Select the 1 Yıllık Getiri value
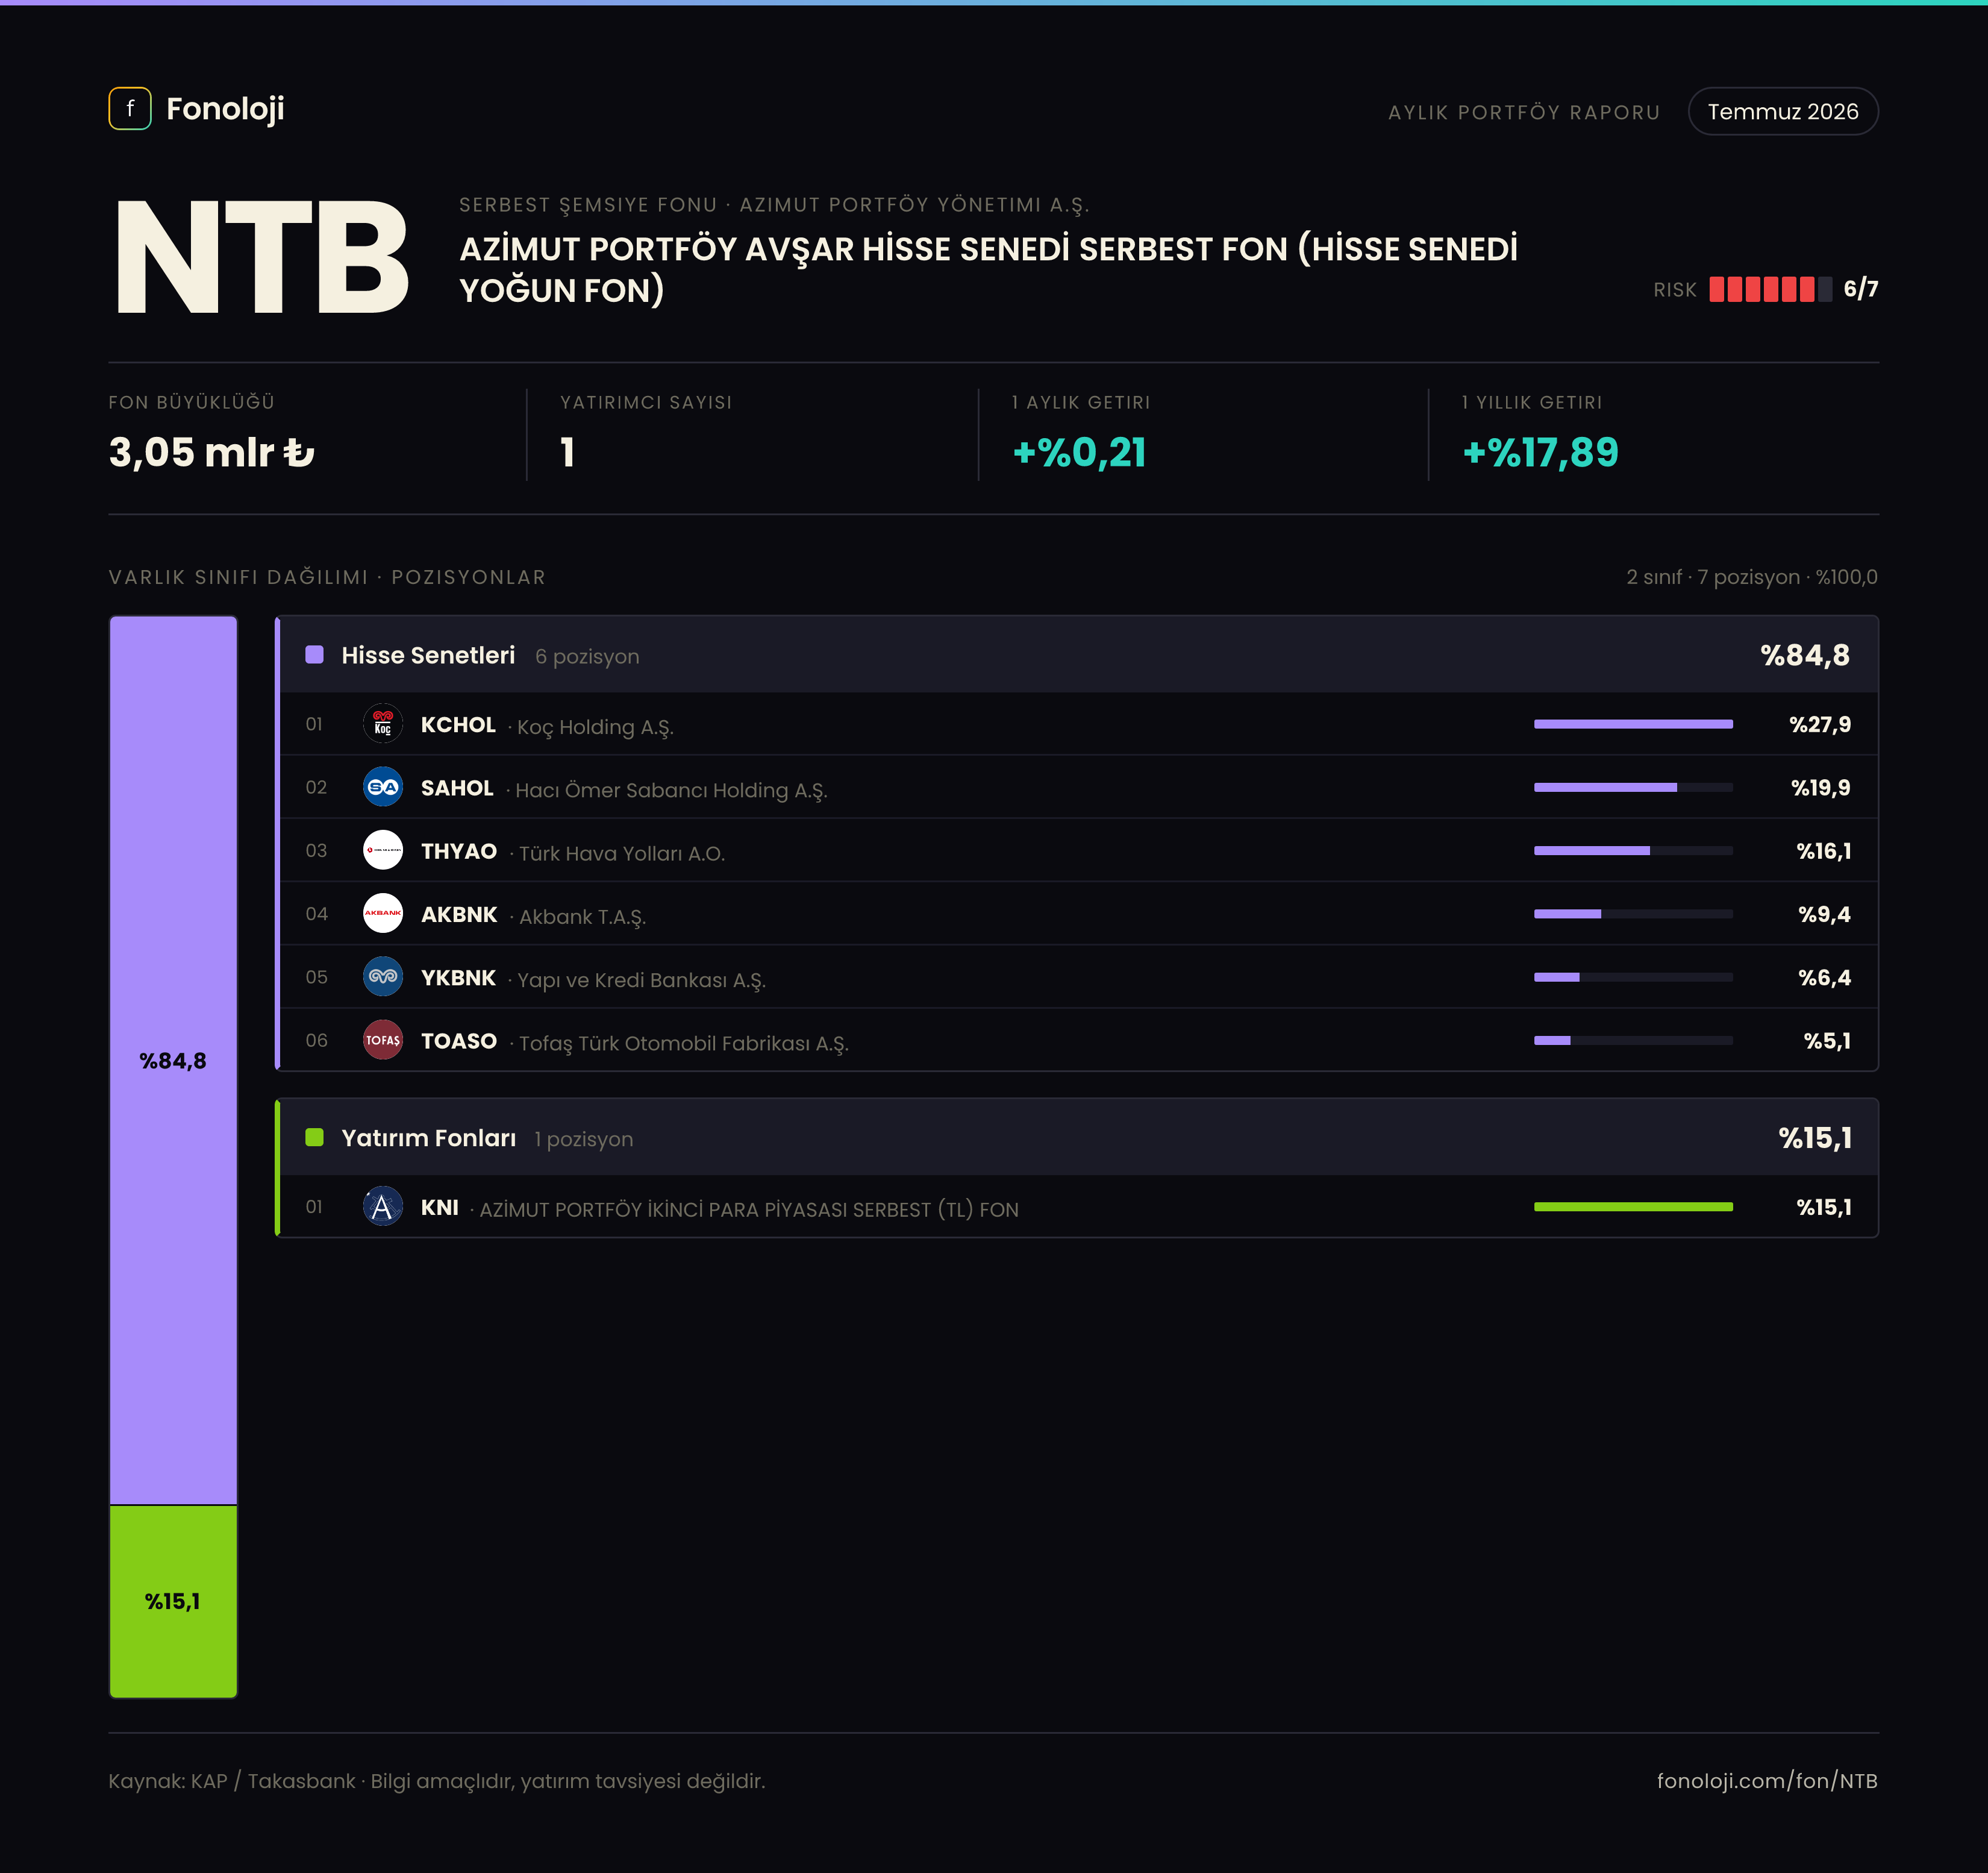 tap(1540, 452)
